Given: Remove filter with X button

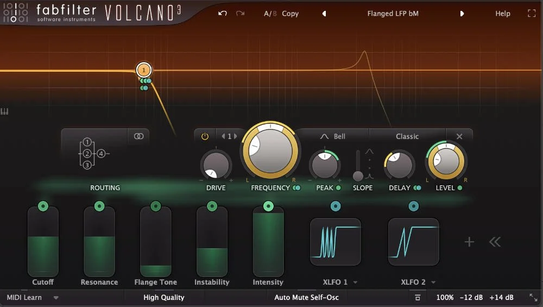Looking at the screenshot, I should pyautogui.click(x=459, y=136).
